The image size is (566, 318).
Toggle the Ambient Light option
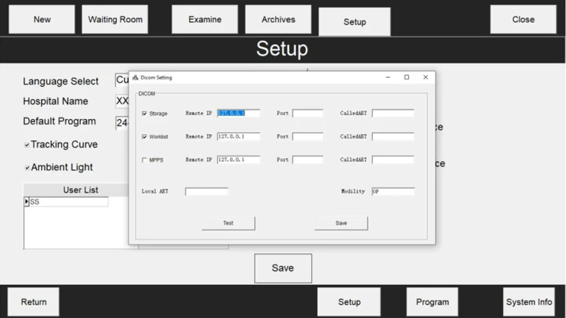coord(27,168)
